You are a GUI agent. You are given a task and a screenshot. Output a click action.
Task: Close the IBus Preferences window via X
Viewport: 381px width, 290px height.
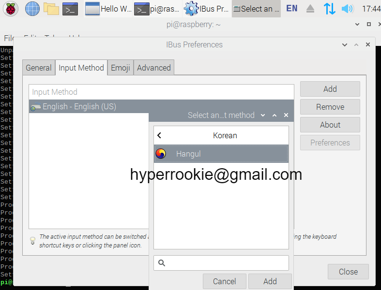(368, 44)
